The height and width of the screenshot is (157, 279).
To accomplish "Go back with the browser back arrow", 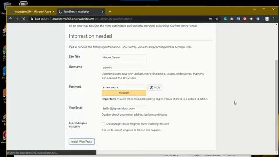I will tap(10, 19).
